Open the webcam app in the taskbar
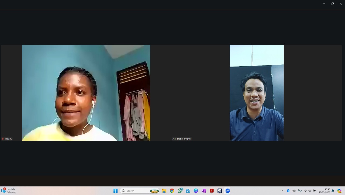This screenshot has height=195, width=345. [220, 191]
